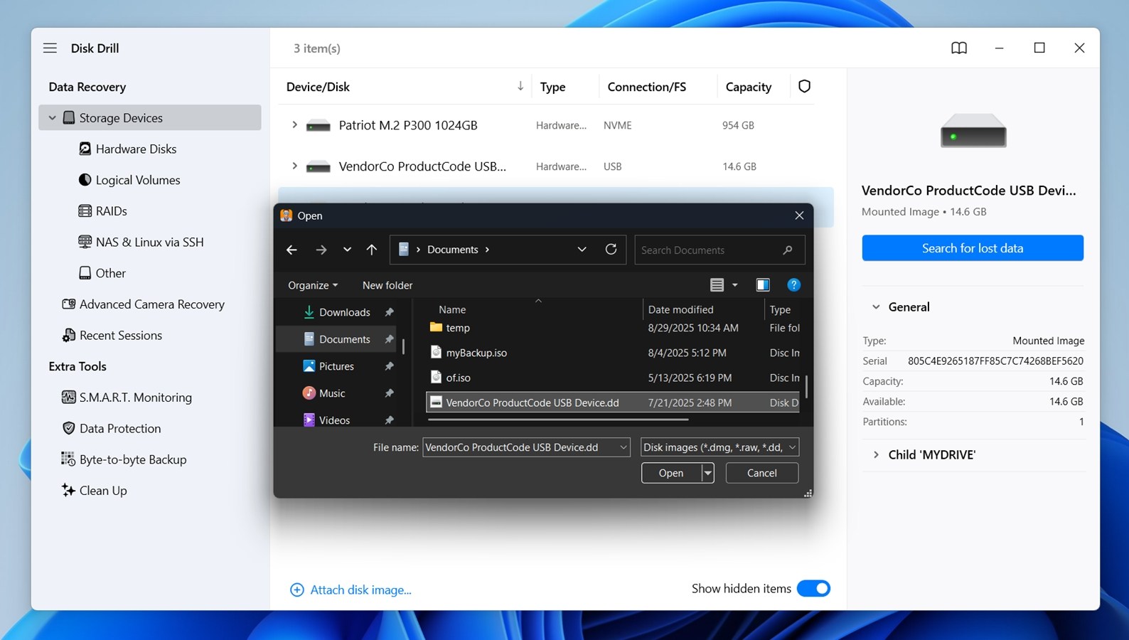The height and width of the screenshot is (640, 1129).
Task: Open Recent Sessions
Action: click(x=120, y=335)
